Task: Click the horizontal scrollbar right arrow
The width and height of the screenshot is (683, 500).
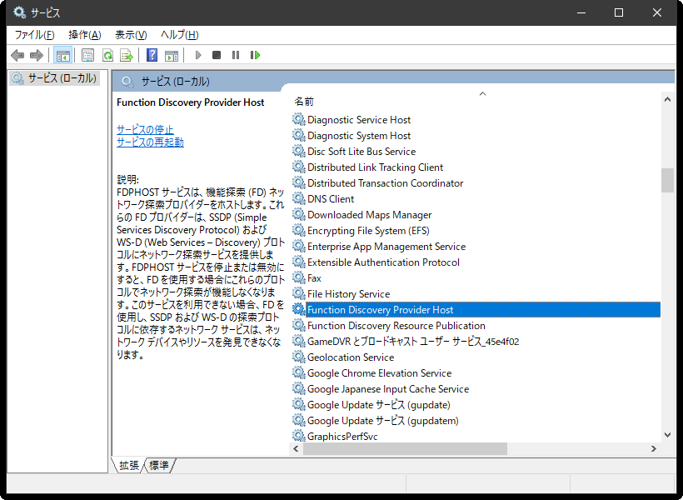Action: click(653, 448)
